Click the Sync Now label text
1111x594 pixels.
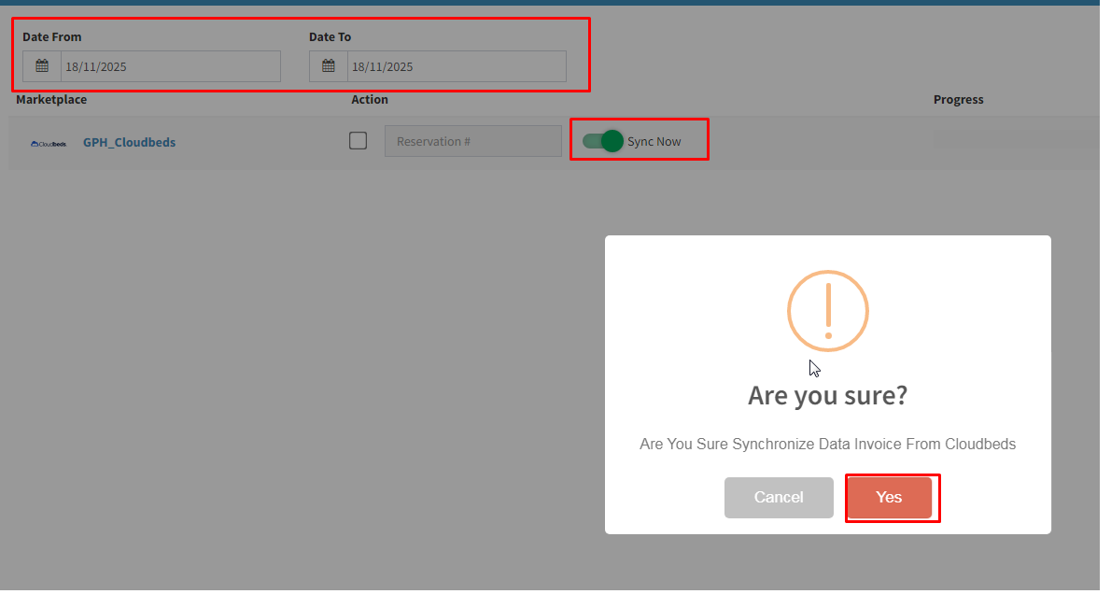654,142
